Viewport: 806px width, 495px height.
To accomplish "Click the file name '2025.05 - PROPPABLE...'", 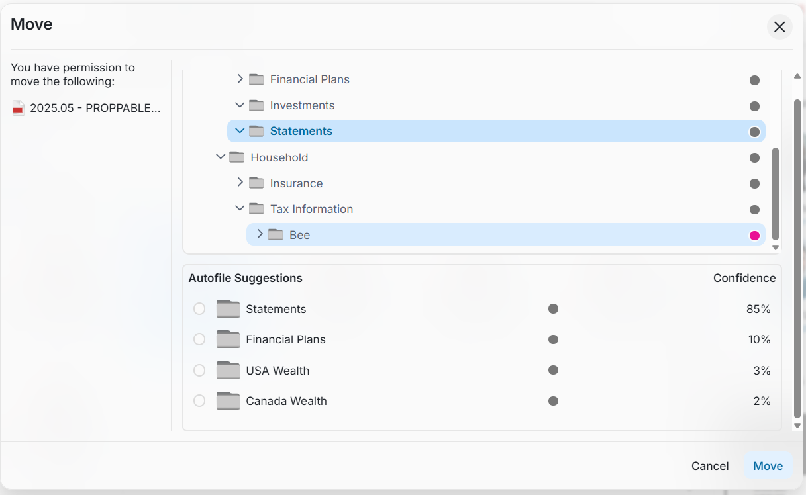I will pyautogui.click(x=95, y=108).
